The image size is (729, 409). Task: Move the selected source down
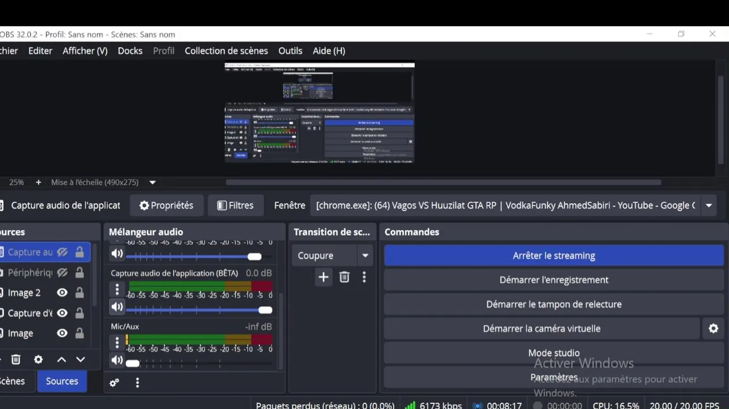coord(81,359)
